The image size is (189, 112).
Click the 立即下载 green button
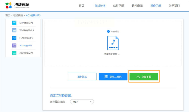coord(144,77)
